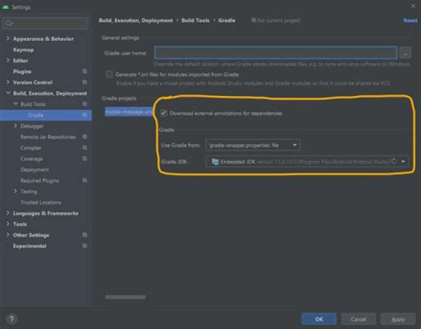The image size is (421, 329).
Task: Expand the Version Control section
Action: (8, 82)
